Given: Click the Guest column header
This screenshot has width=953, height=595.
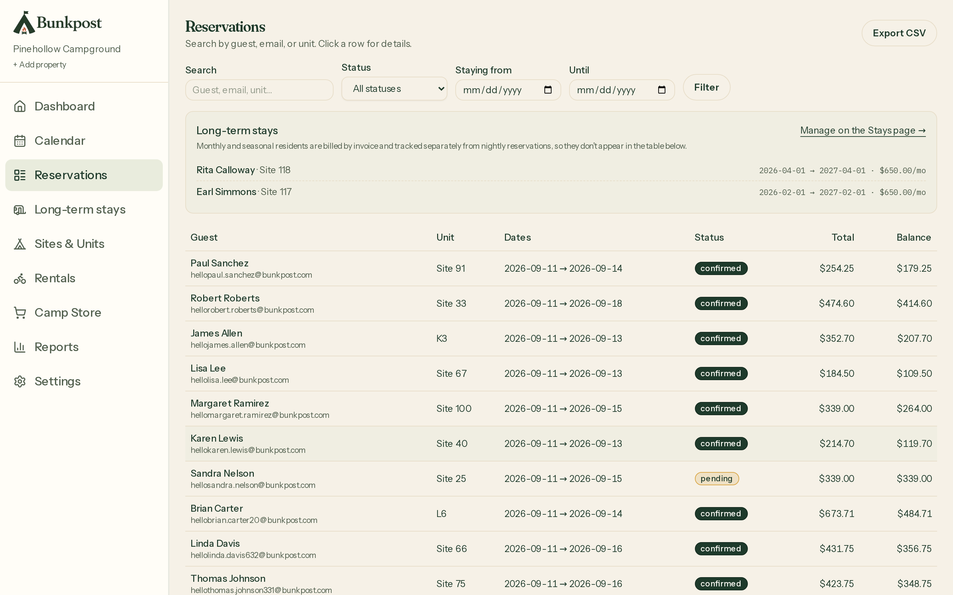Looking at the screenshot, I should pyautogui.click(x=204, y=237).
